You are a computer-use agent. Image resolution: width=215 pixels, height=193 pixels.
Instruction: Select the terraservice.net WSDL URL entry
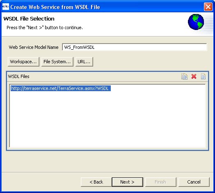61,88
